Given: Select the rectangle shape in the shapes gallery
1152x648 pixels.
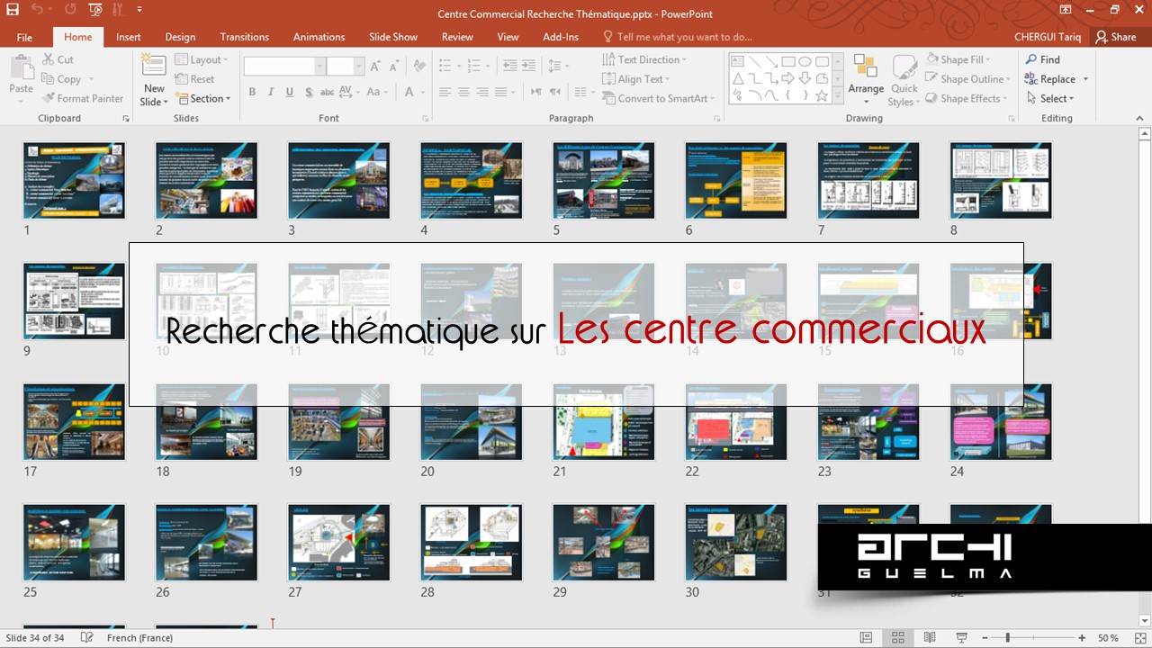Looking at the screenshot, I should (x=788, y=61).
